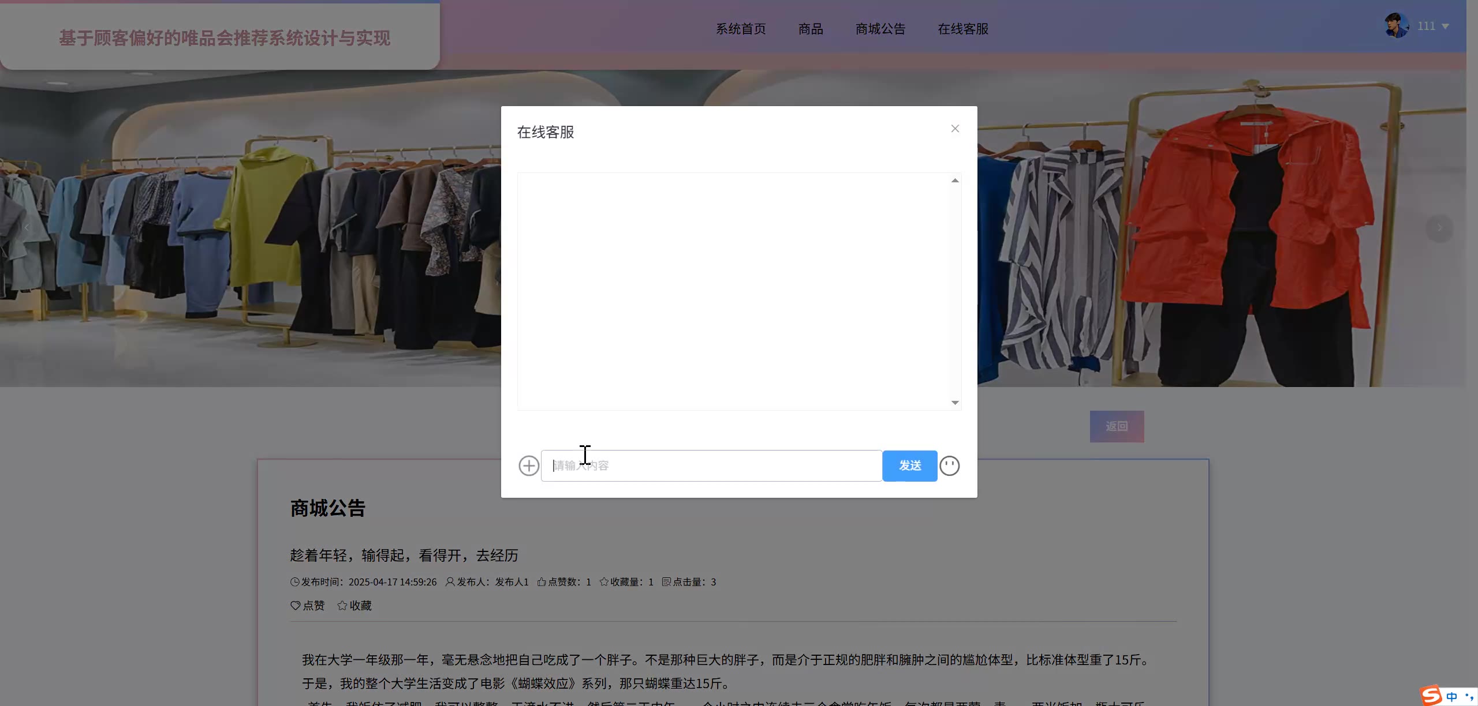Open the emoji face picker
Viewport: 1478px width, 706px height.
(x=949, y=465)
